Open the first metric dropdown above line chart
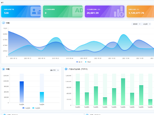 [137, 24]
